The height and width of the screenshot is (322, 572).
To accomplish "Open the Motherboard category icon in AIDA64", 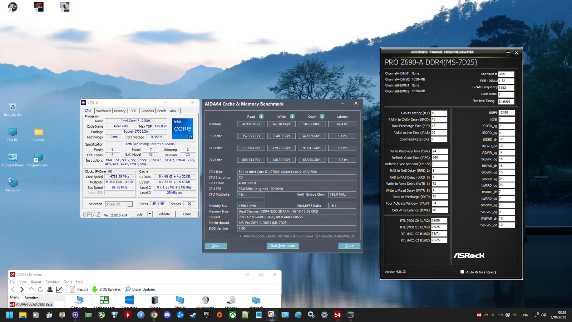I will point(104,301).
